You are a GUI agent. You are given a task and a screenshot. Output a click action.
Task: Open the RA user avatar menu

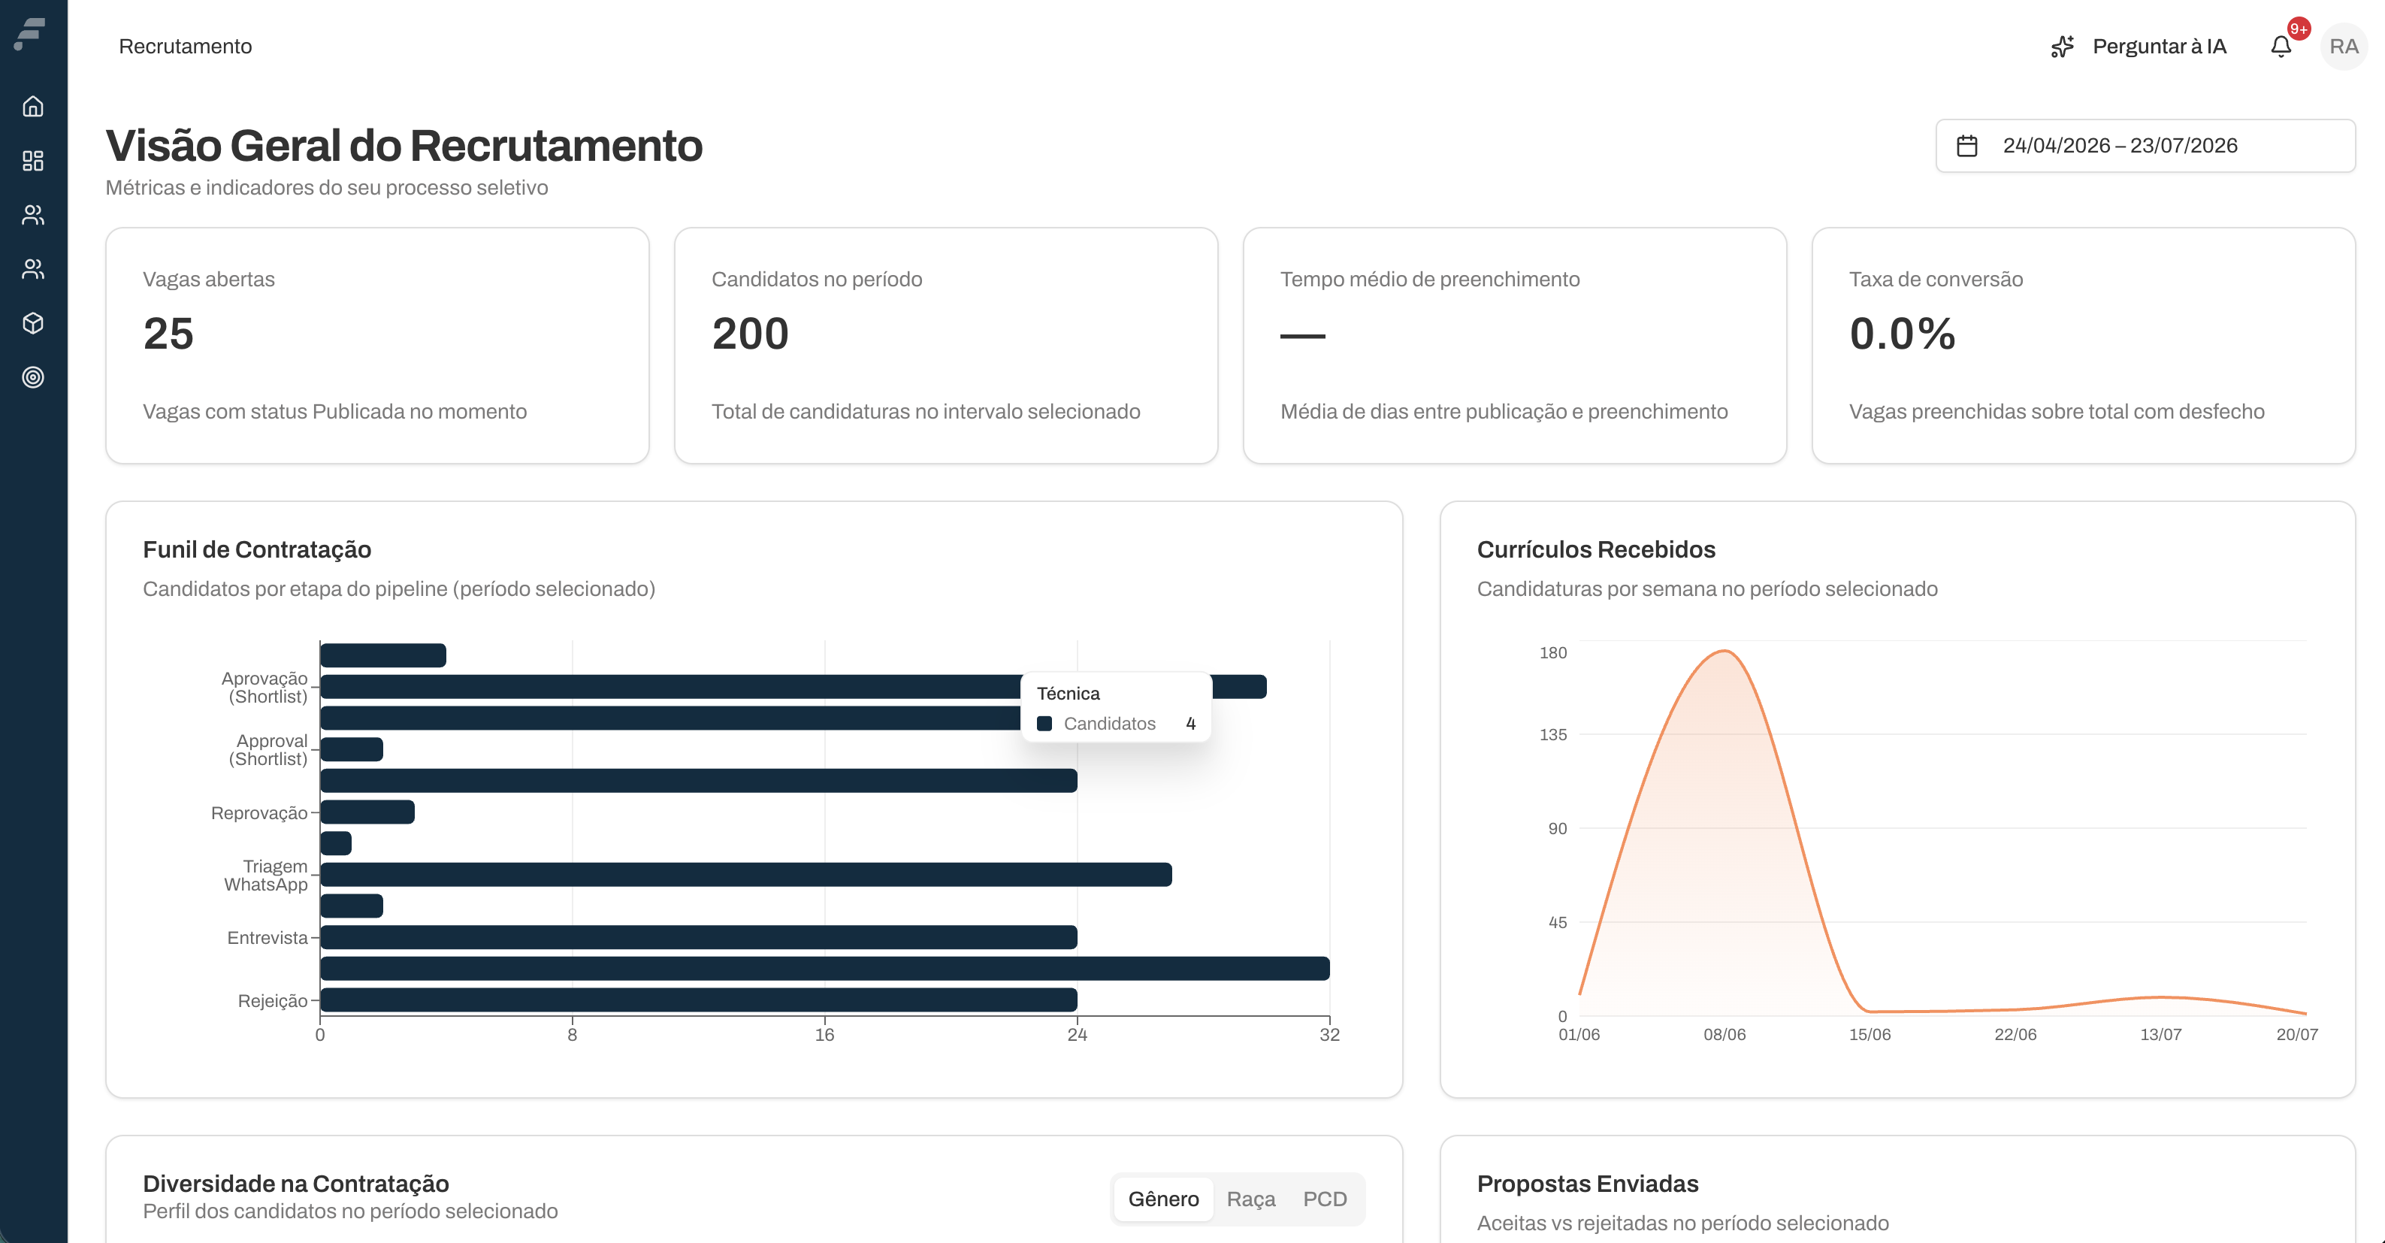pos(2344,47)
